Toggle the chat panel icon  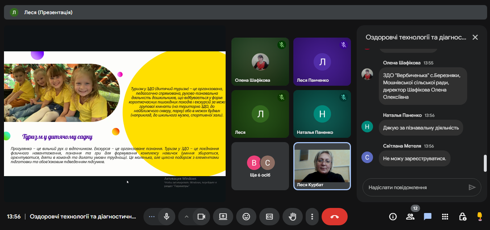click(428, 217)
